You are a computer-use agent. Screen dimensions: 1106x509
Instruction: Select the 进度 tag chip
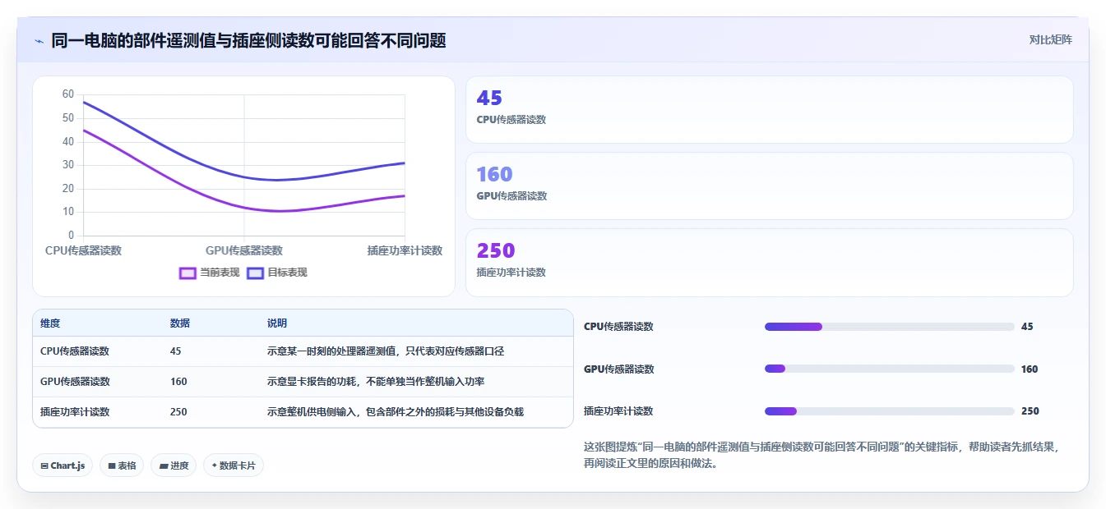pos(174,465)
